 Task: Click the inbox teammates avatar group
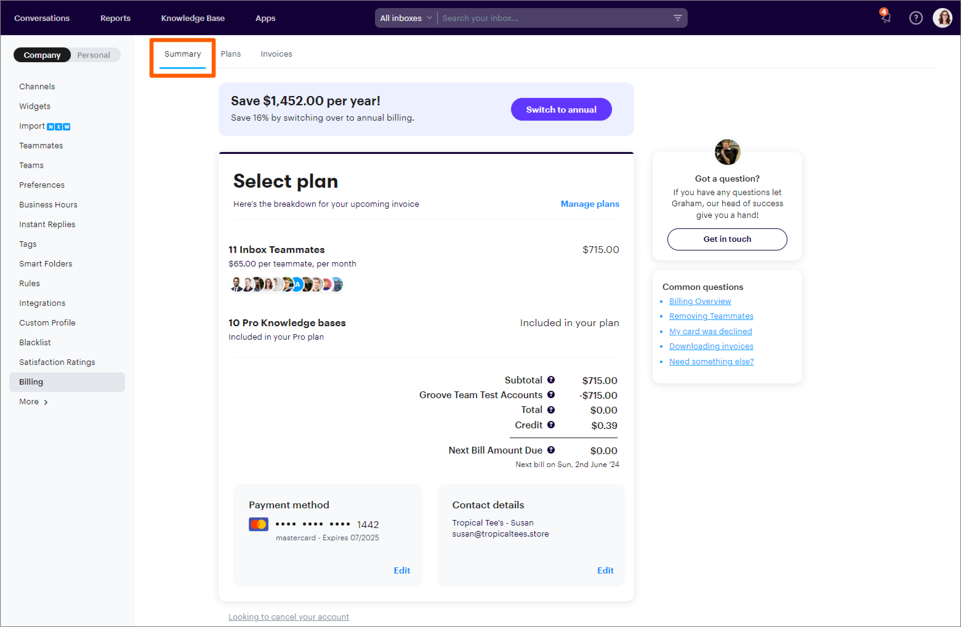pyautogui.click(x=286, y=284)
